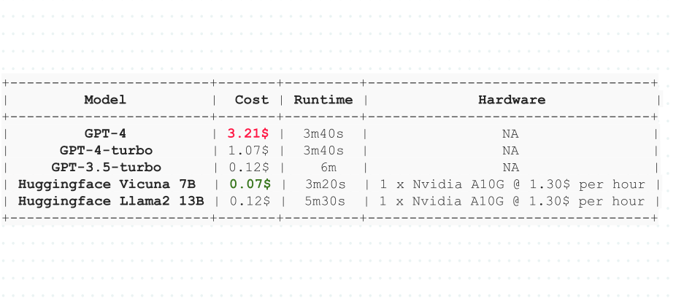
Task: Click the 0.12$ cost for Llama2 13B
Action: click(x=248, y=200)
